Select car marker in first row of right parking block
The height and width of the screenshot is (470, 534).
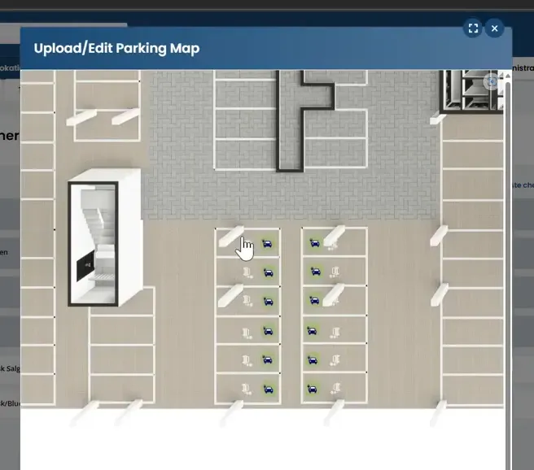(315, 243)
